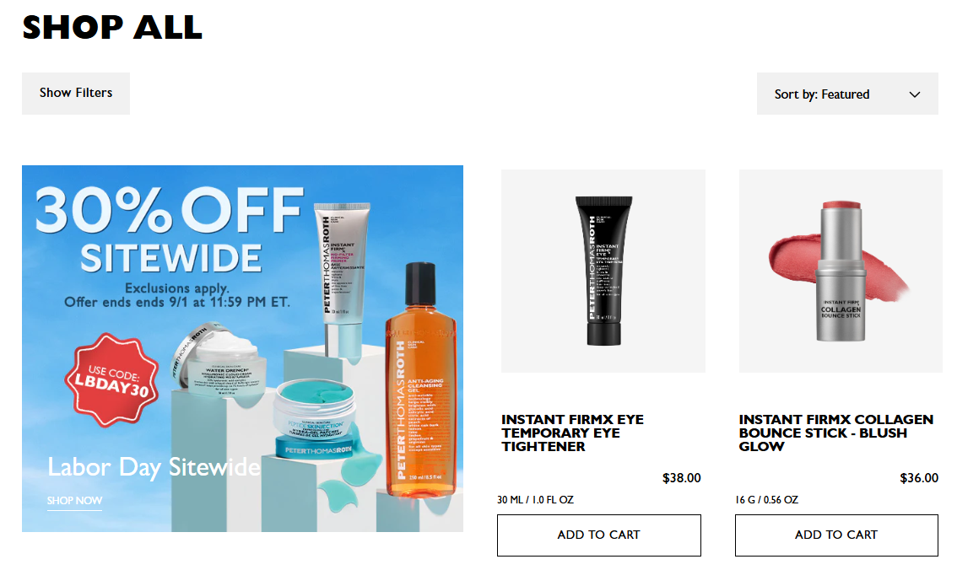Image resolution: width=957 pixels, height=570 pixels.
Task: Open Collagen Bounce Stick product image
Action: click(841, 271)
